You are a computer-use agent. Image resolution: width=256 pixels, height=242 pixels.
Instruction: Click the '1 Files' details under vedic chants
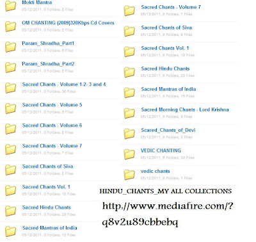click(166, 178)
